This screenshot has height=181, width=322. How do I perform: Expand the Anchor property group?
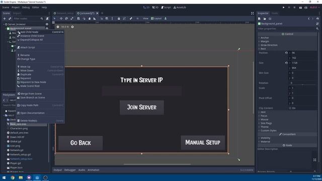pos(265,38)
